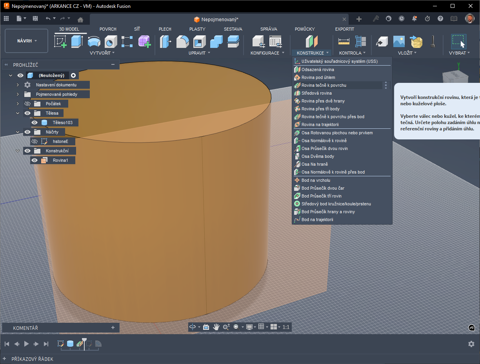Viewport: 480px width, 364px height.
Task: Toggle visibility of Rovina1 plane
Action: 35,160
